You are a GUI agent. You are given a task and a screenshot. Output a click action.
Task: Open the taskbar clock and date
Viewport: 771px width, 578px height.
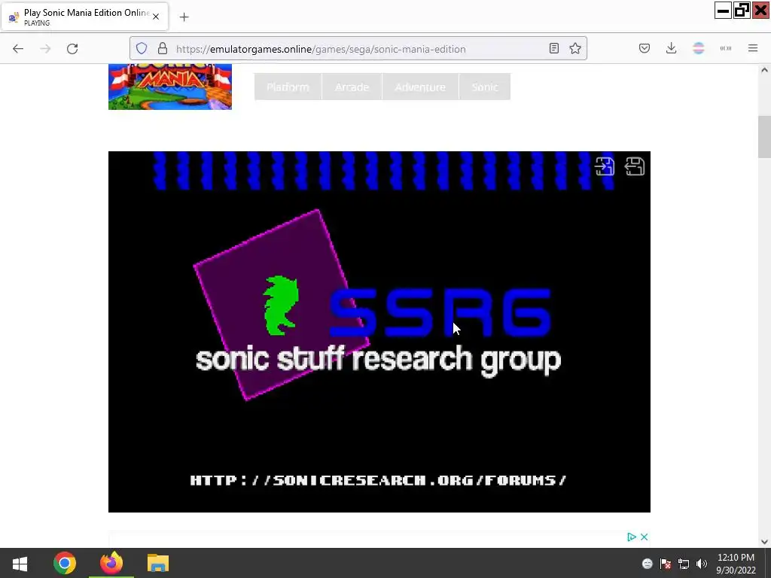(x=736, y=564)
